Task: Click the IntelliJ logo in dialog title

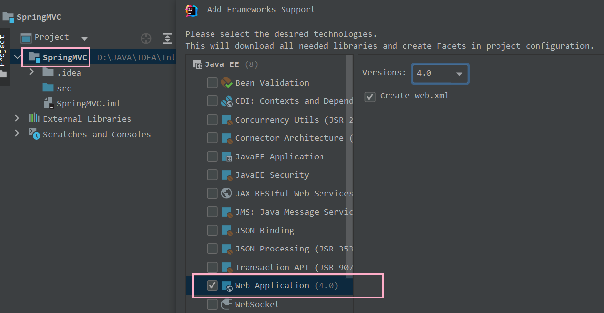Action: (x=191, y=10)
